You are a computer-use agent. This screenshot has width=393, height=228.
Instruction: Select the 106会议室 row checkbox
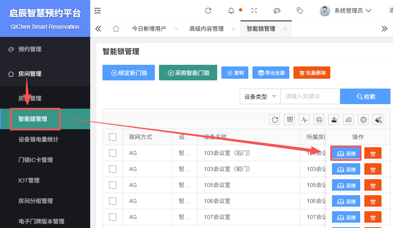[113, 201]
